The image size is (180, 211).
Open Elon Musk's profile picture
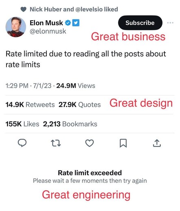coord(16,27)
